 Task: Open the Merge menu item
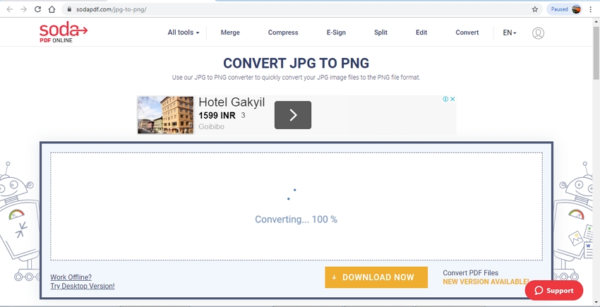click(x=230, y=32)
